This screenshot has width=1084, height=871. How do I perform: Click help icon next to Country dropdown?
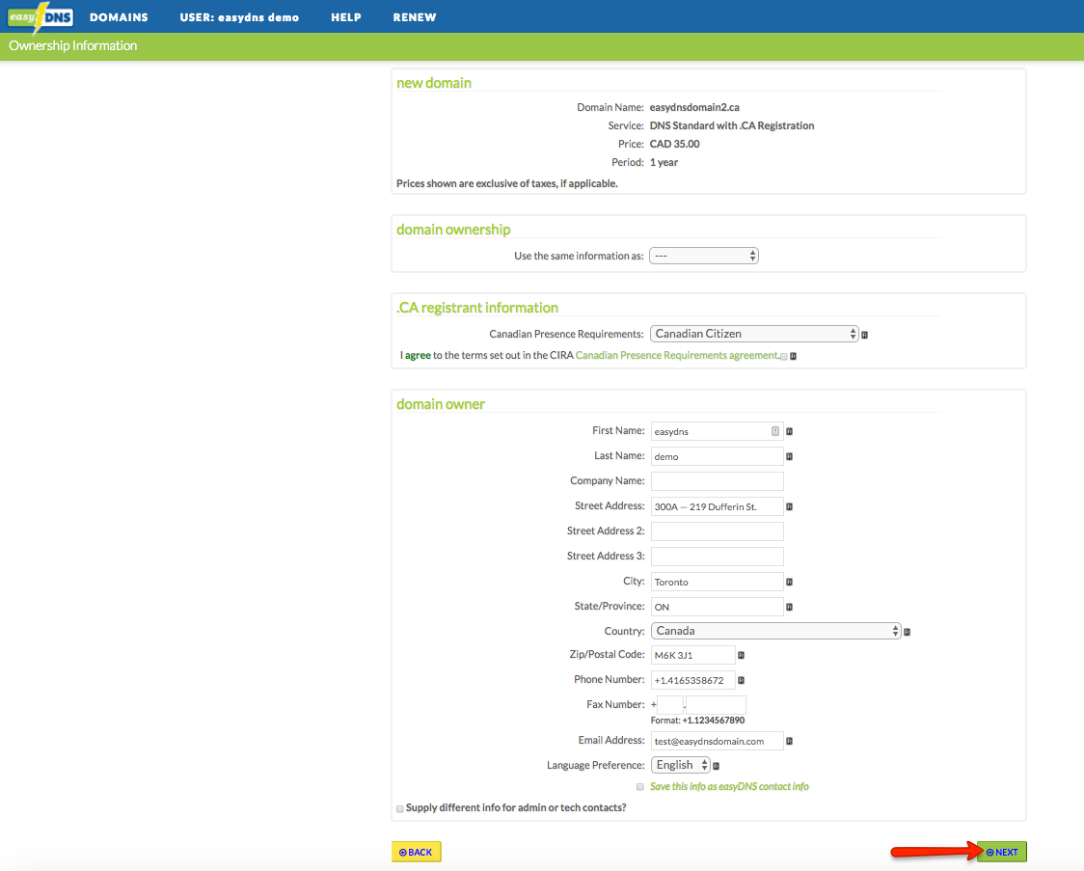(x=907, y=632)
